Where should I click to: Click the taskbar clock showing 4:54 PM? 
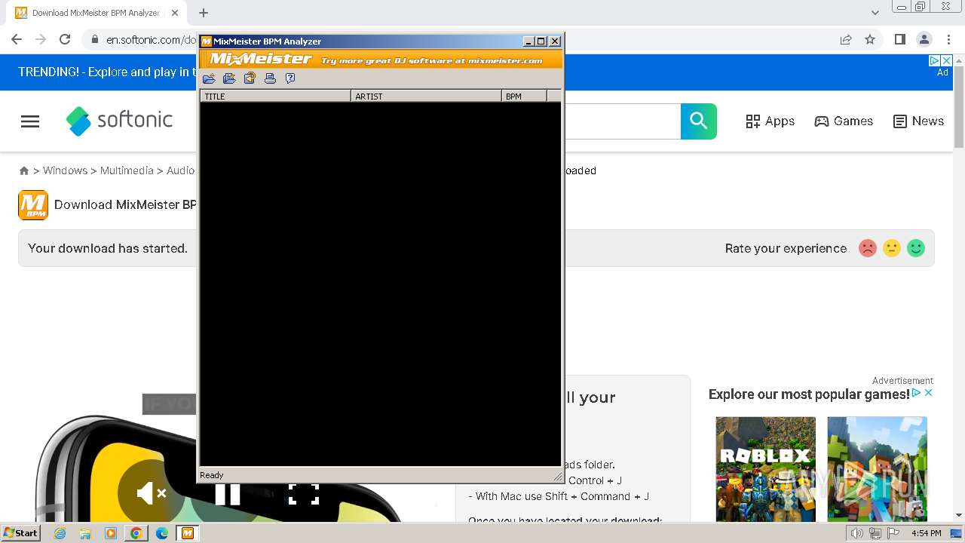pos(927,533)
